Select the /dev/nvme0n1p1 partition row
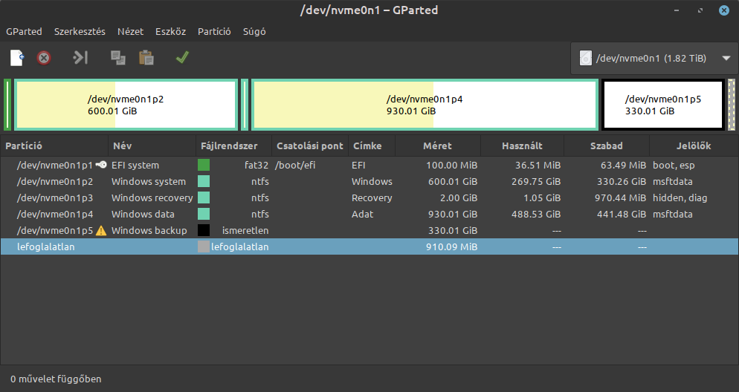This screenshot has width=739, height=392. [x=369, y=165]
